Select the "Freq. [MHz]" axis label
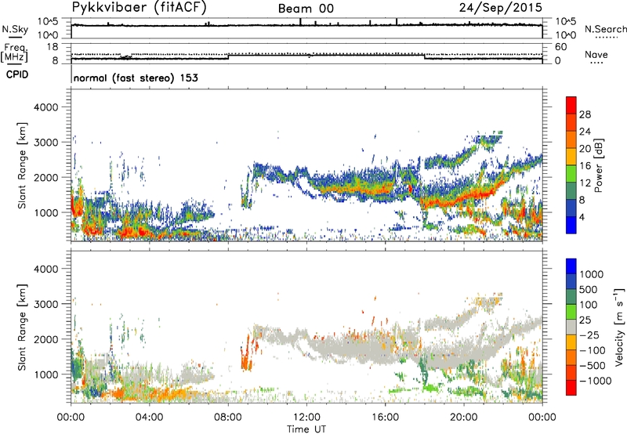627x434 pixels. [14, 52]
